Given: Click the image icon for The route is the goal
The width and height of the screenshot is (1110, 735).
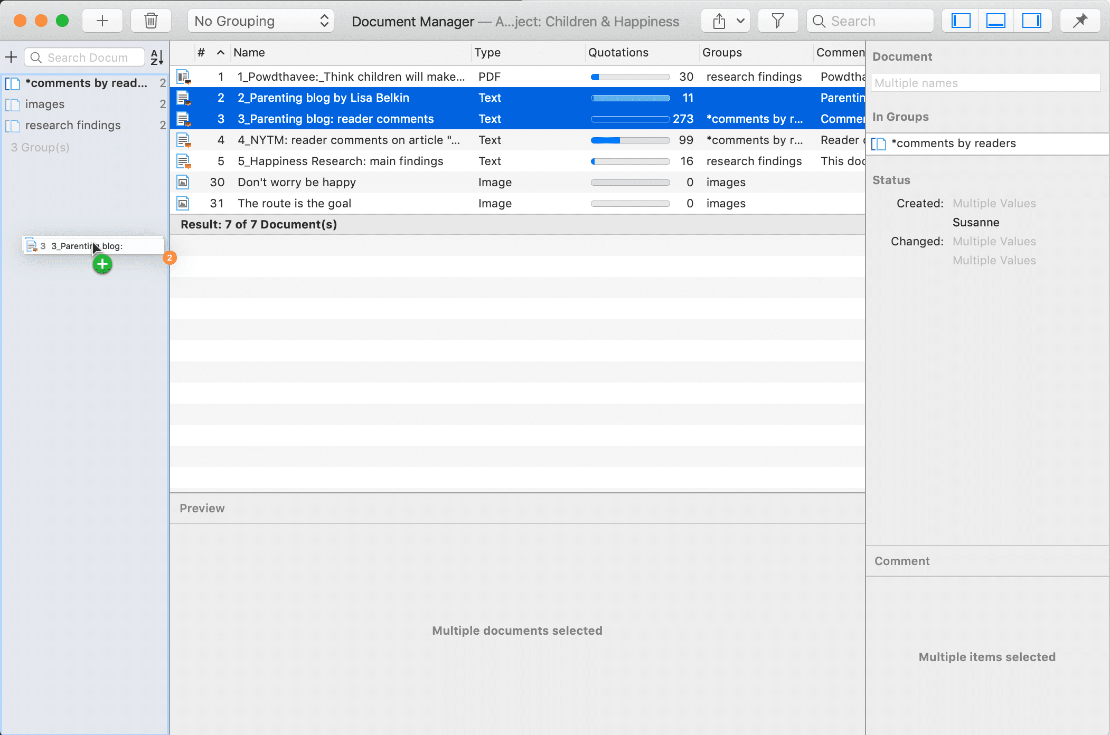Looking at the screenshot, I should 183,203.
